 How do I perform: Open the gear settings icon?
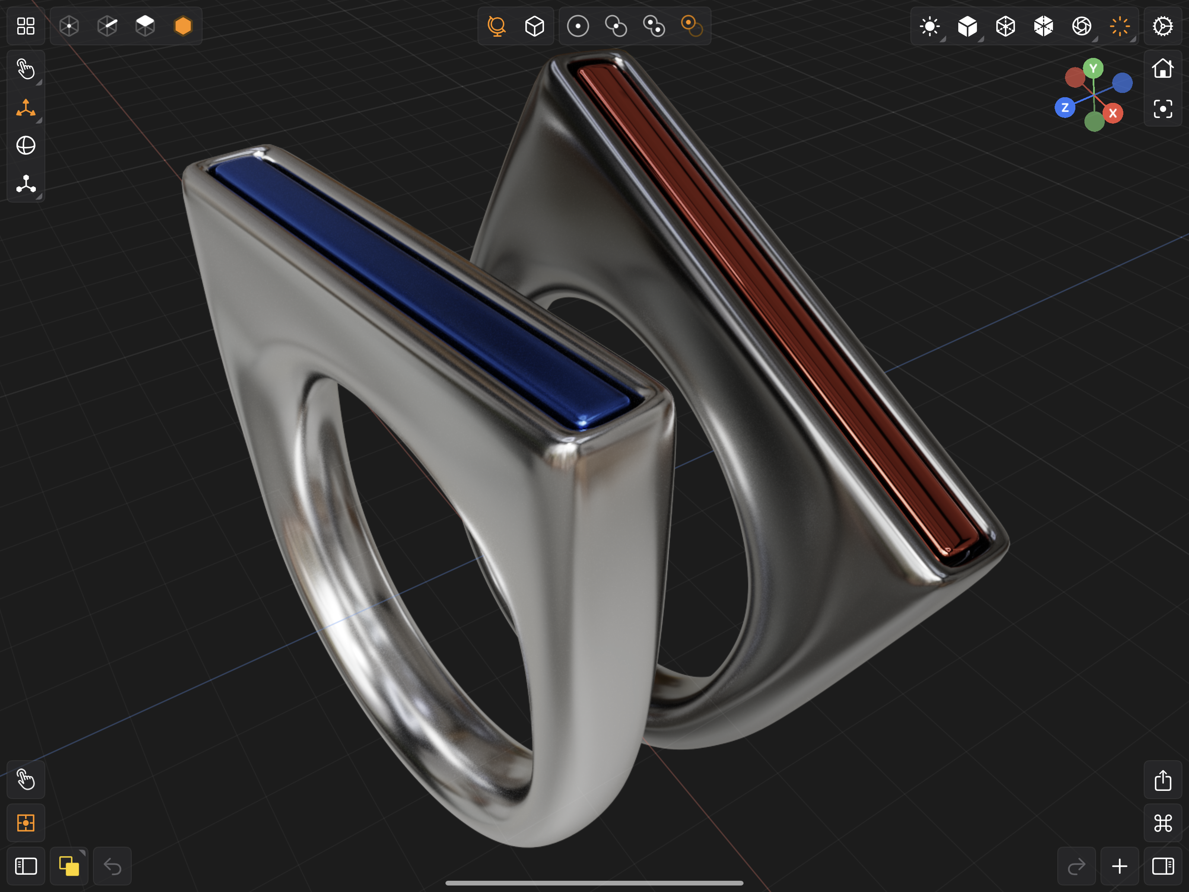click(1163, 26)
